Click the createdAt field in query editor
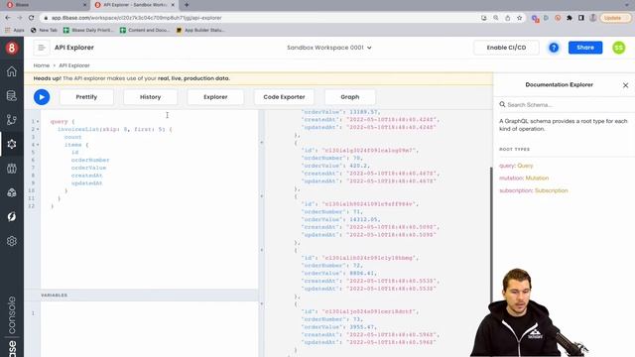Viewport: 635px width, 357px height. [x=87, y=176]
